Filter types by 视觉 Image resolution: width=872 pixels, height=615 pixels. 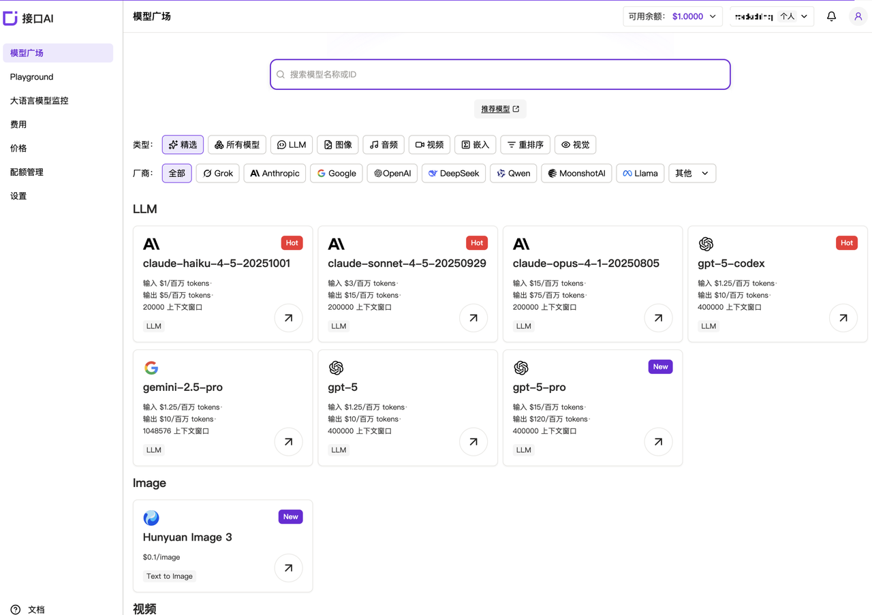point(576,144)
